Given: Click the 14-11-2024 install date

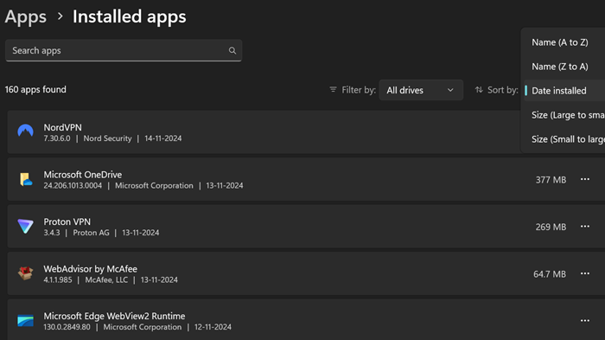Looking at the screenshot, I should 162,138.
